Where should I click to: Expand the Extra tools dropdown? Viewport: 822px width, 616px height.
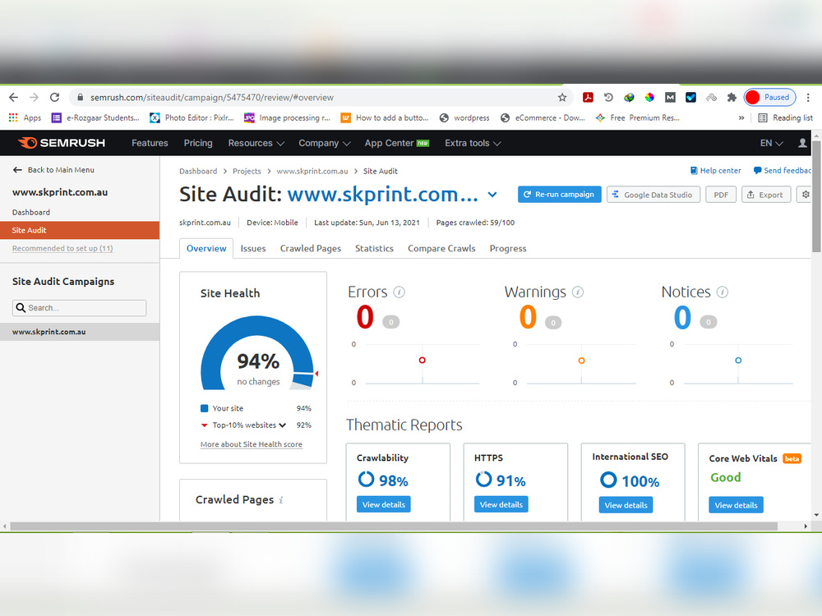[473, 143]
